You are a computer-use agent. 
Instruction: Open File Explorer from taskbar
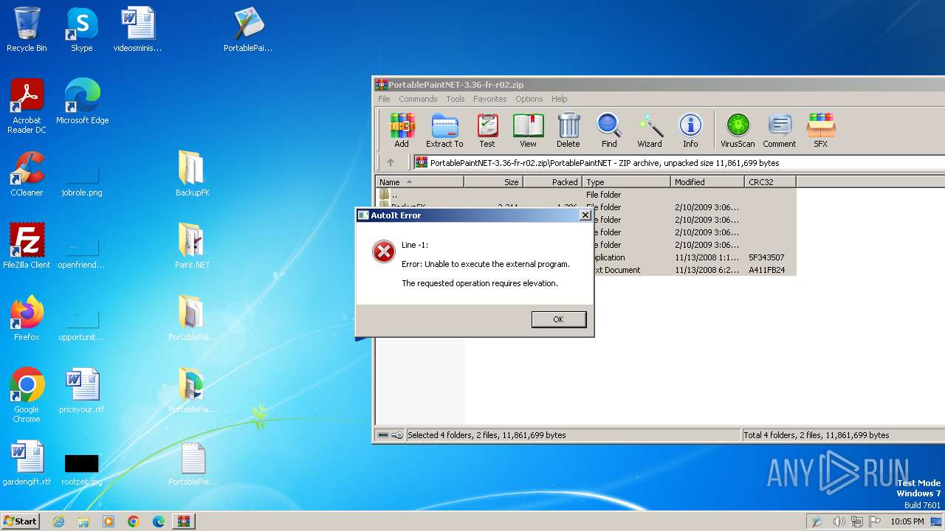coord(83,521)
